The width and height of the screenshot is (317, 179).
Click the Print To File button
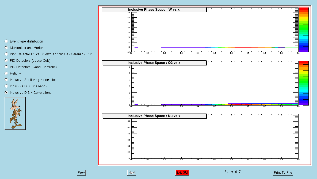[283, 173]
